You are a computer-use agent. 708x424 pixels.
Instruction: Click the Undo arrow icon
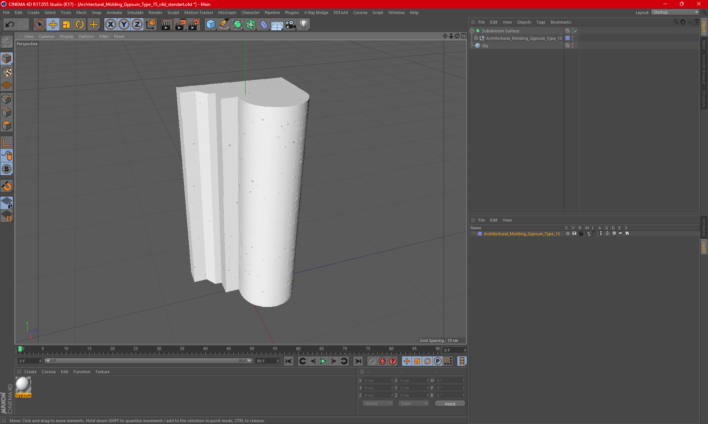10,25
